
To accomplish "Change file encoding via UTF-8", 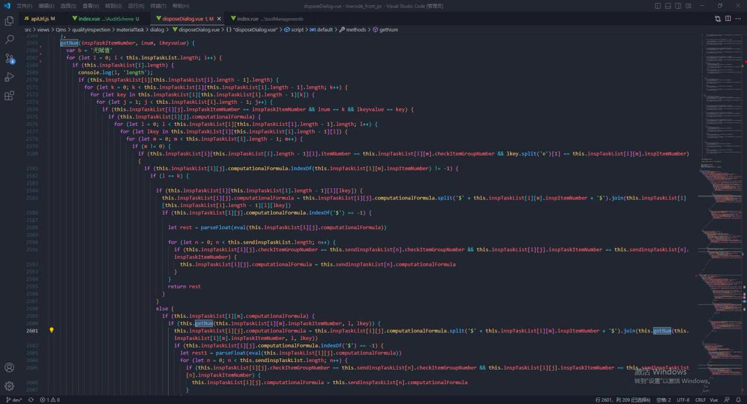I will (683, 400).
